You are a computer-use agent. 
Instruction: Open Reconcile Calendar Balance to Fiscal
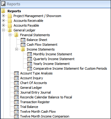46,97
